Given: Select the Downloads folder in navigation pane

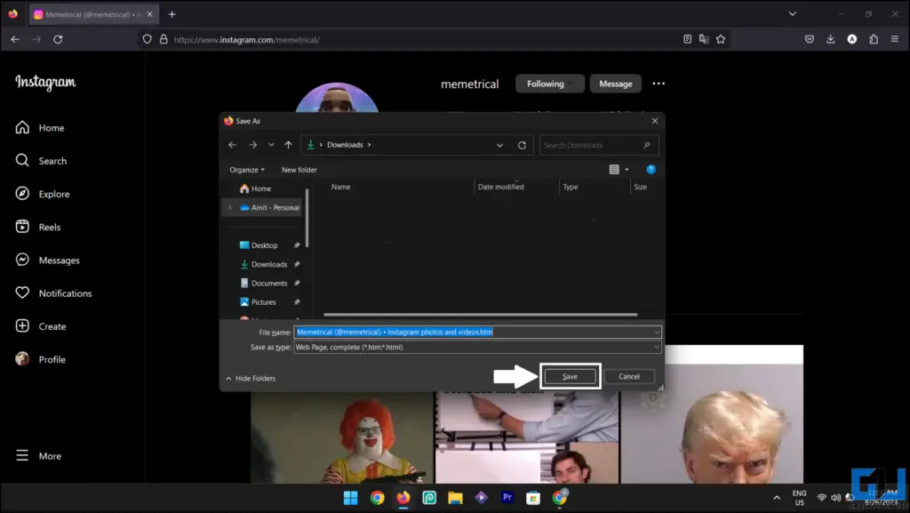Looking at the screenshot, I should point(268,264).
